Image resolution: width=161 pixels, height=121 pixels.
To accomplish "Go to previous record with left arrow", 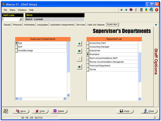I will pyautogui.click(x=121, y=10).
